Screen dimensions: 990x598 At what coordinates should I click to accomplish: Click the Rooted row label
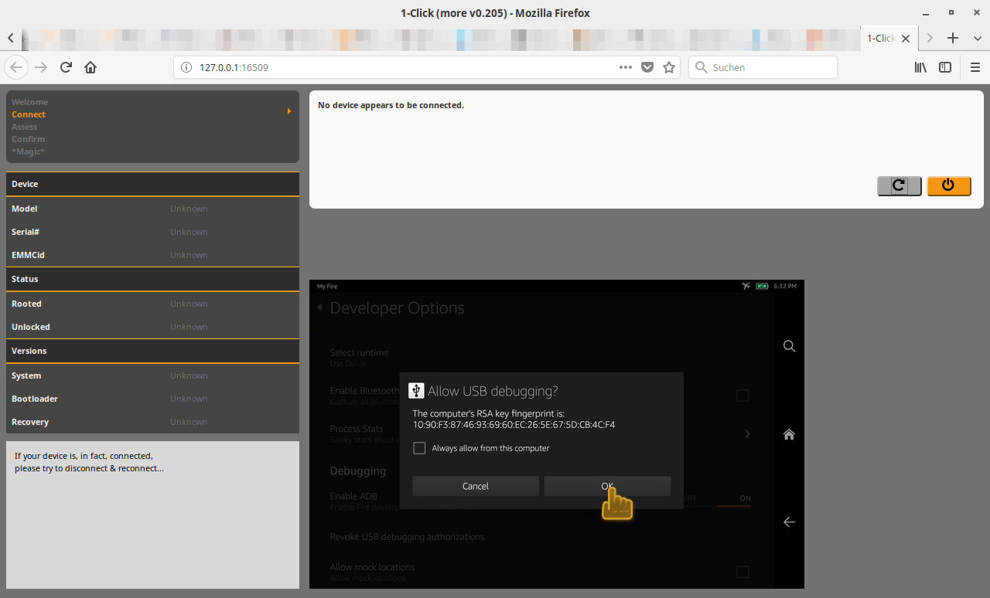tap(26, 304)
